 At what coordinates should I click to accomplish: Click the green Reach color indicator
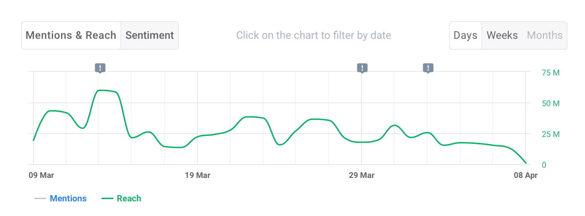coord(107,198)
